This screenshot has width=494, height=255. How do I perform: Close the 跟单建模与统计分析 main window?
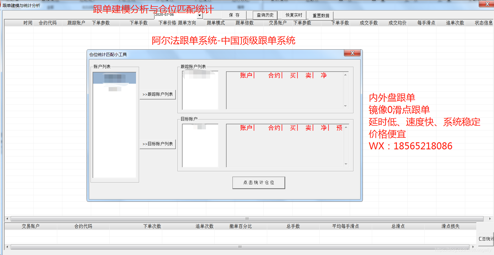point(487,4)
